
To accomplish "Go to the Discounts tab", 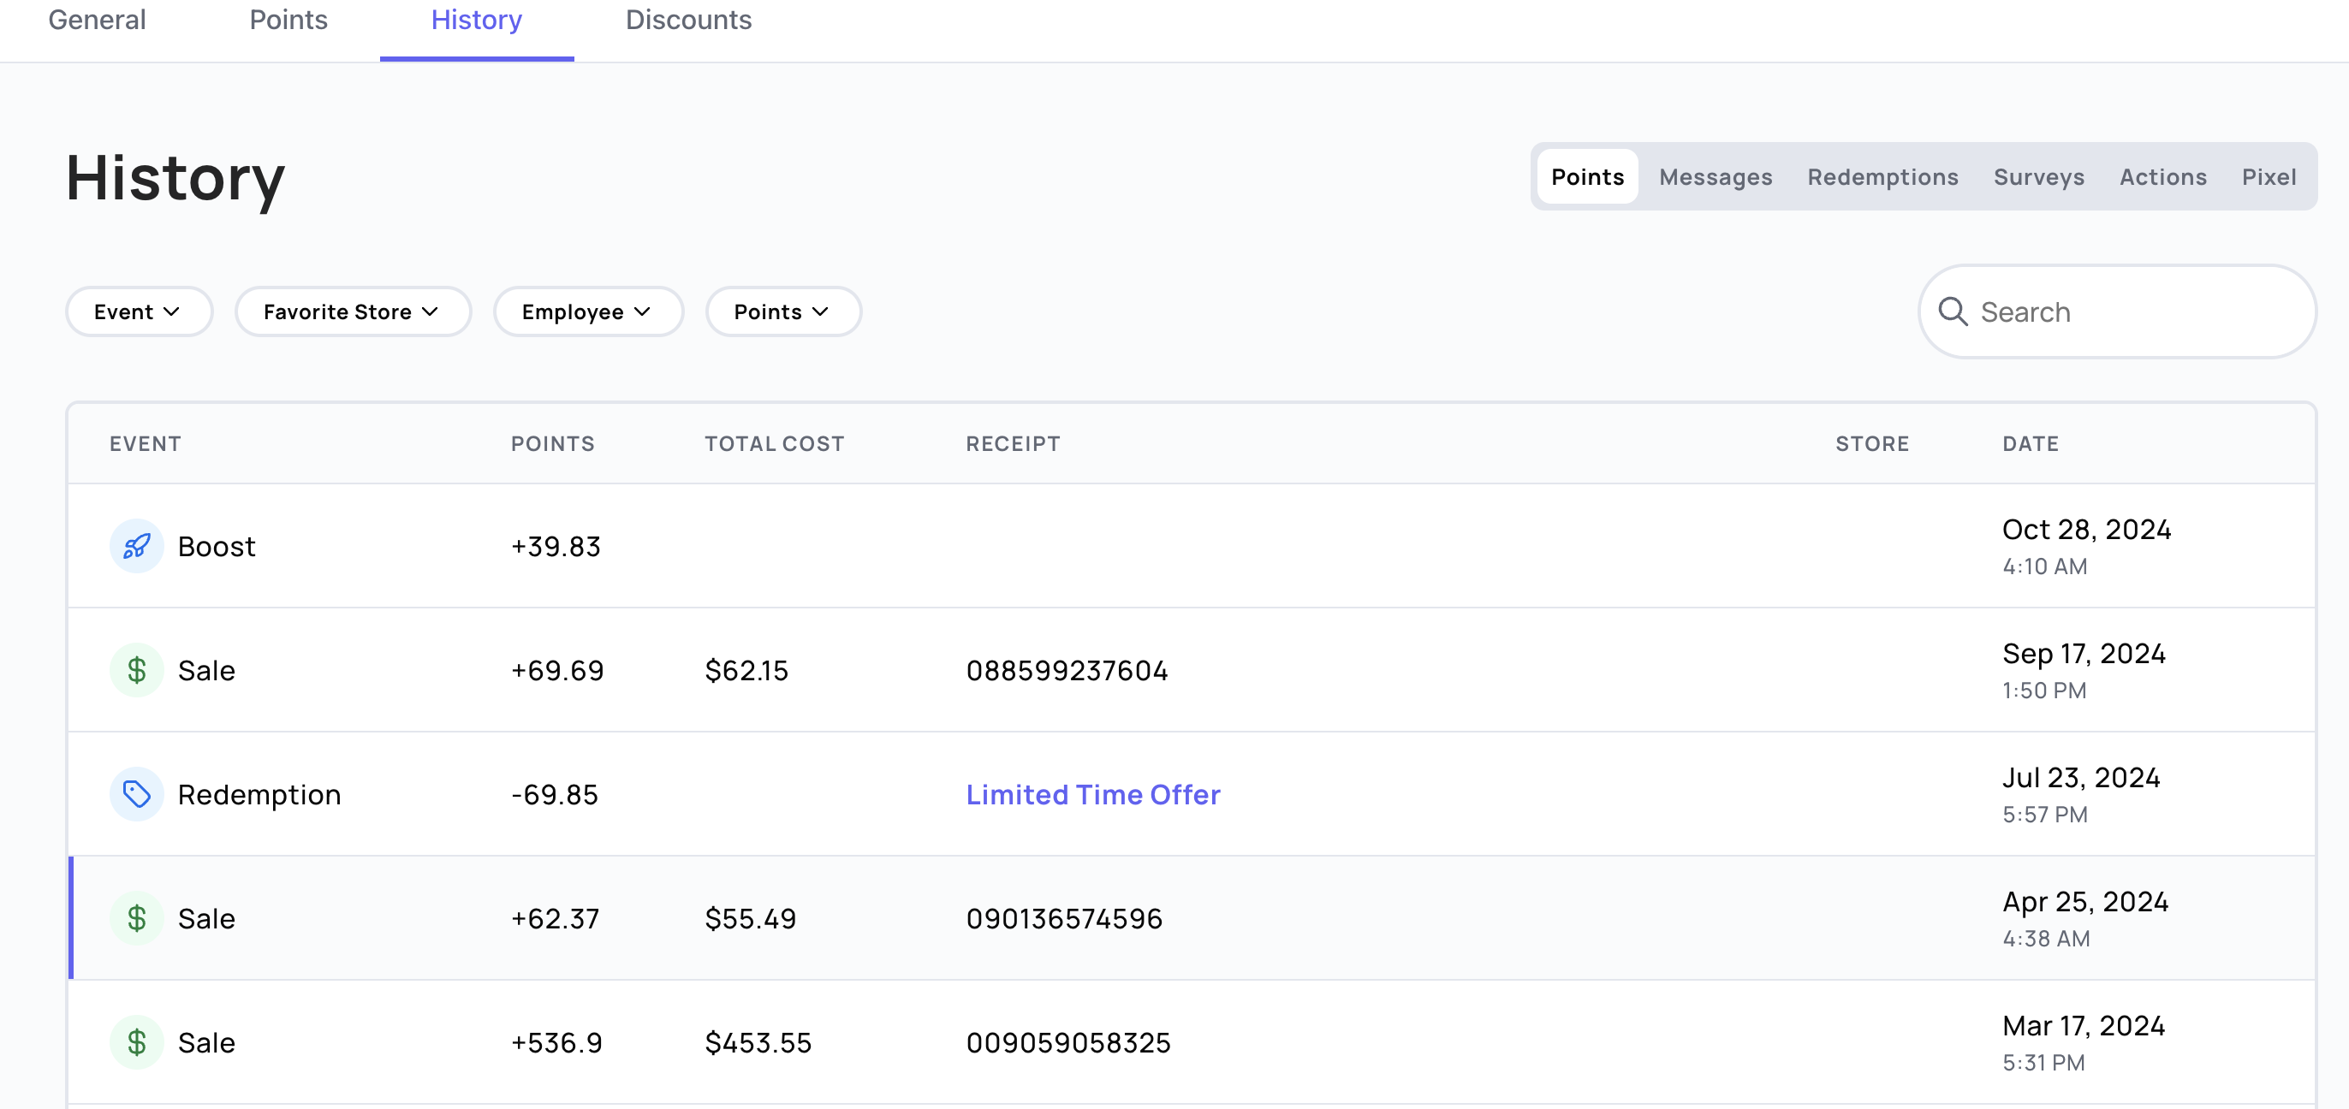I will pos(688,20).
